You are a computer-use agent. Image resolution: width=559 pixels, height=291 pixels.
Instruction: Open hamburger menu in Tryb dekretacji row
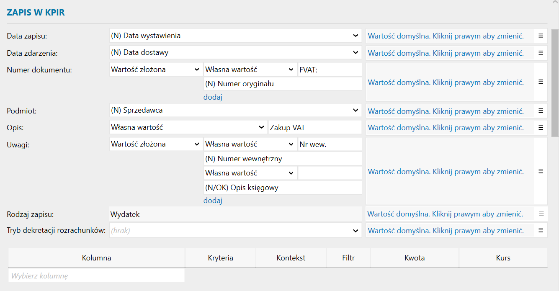[x=541, y=230]
